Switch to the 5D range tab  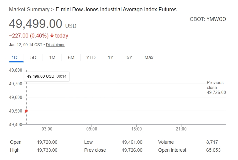pyautogui.click(x=33, y=57)
